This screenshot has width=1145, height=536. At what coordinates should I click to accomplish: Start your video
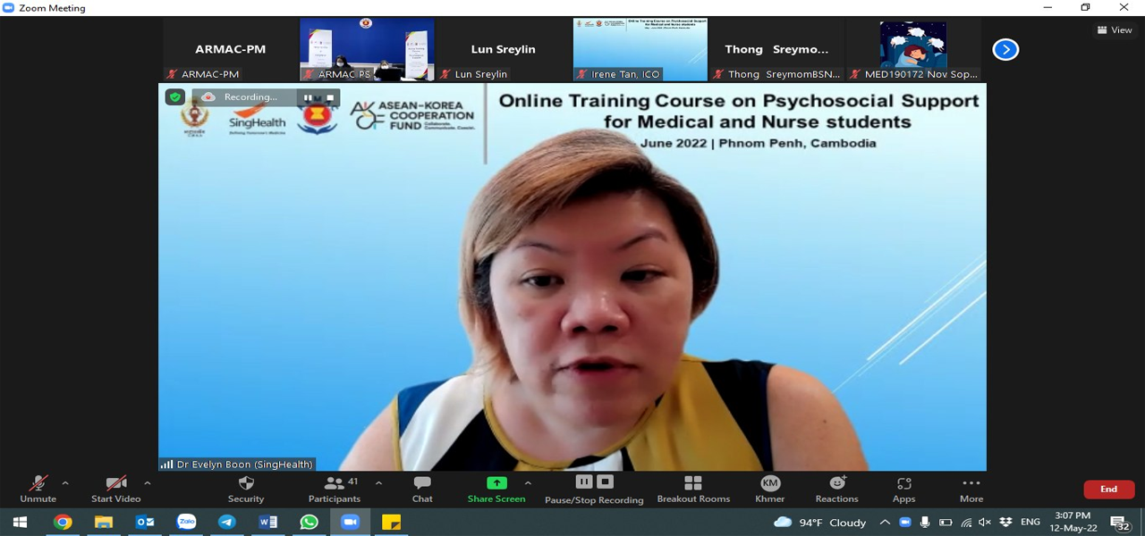(114, 489)
